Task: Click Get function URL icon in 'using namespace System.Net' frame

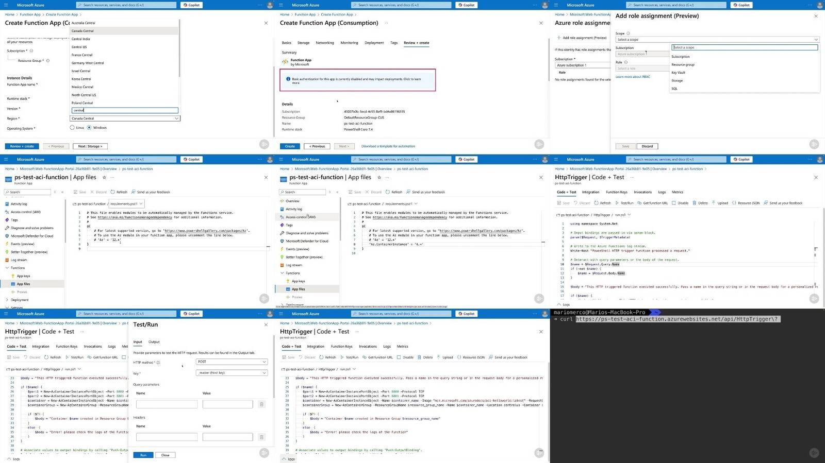Action: (x=639, y=203)
